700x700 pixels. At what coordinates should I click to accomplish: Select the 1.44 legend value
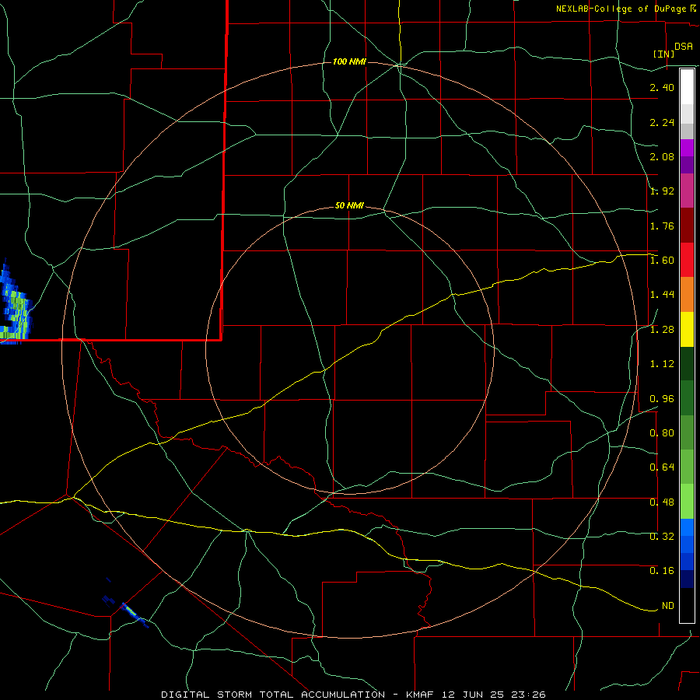click(x=662, y=295)
